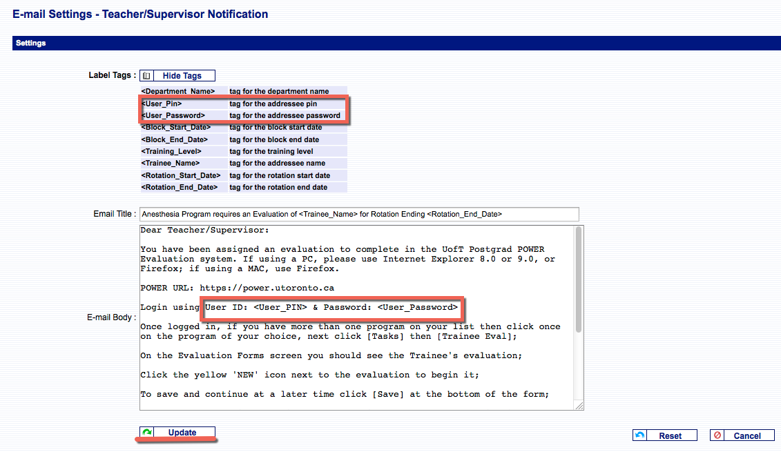781x452 pixels.
Task: Place cursor on 'Dear Teacher/Supervisor' line
Action: tap(204, 230)
